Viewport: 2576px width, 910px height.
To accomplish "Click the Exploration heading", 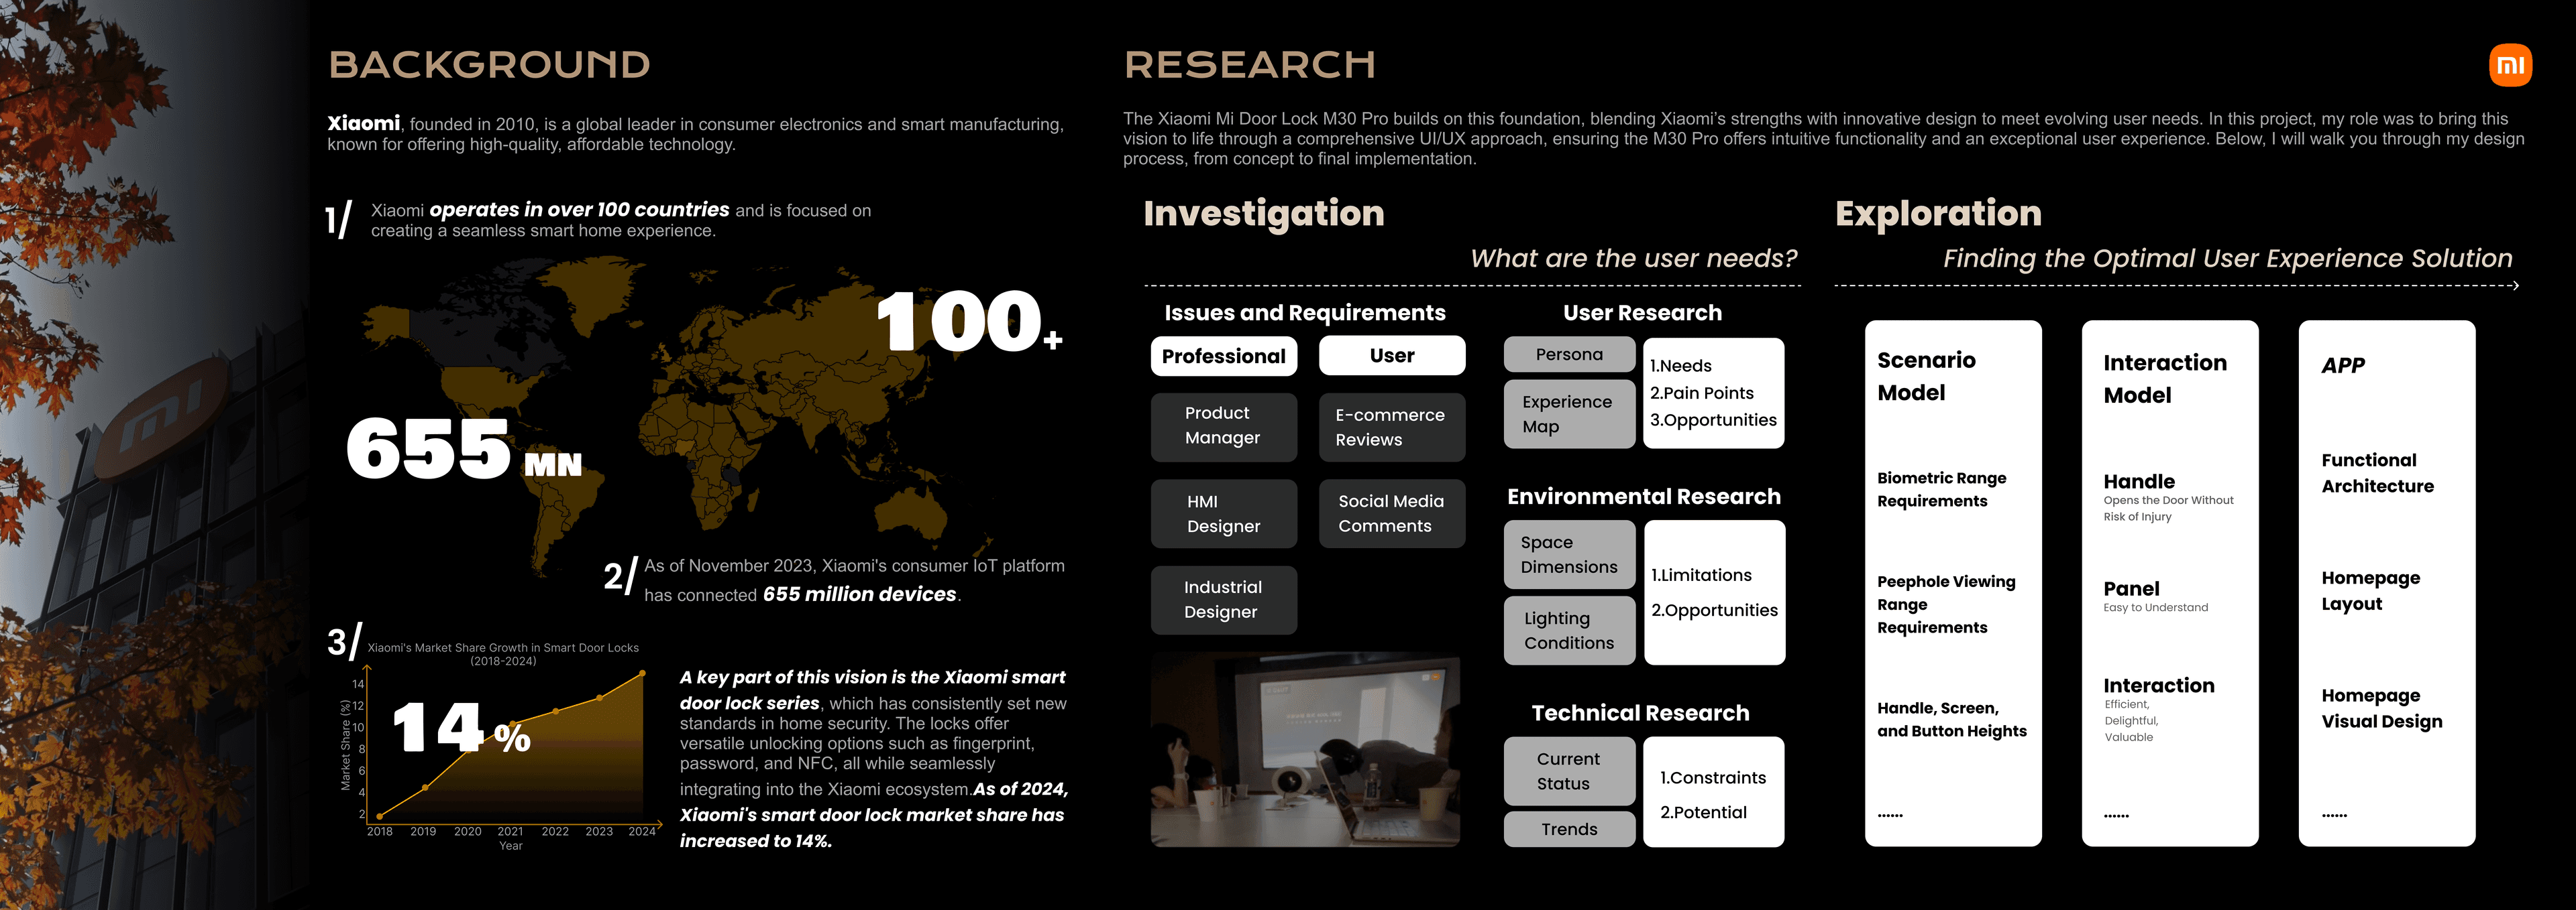I will pos(1938,214).
